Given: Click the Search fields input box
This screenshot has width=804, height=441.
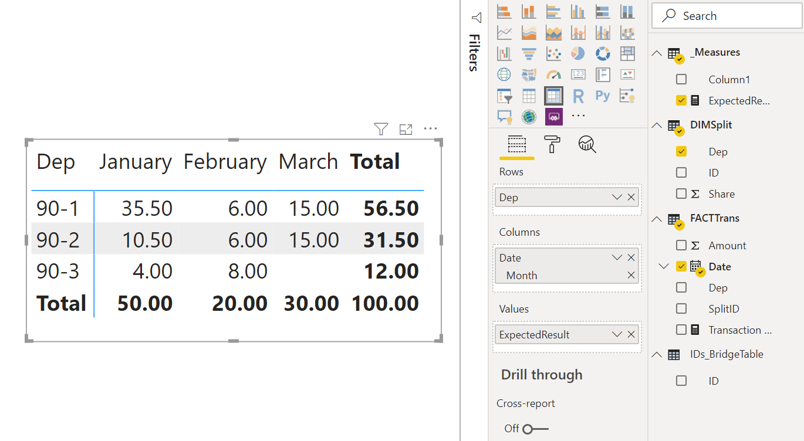Looking at the screenshot, I should point(727,16).
